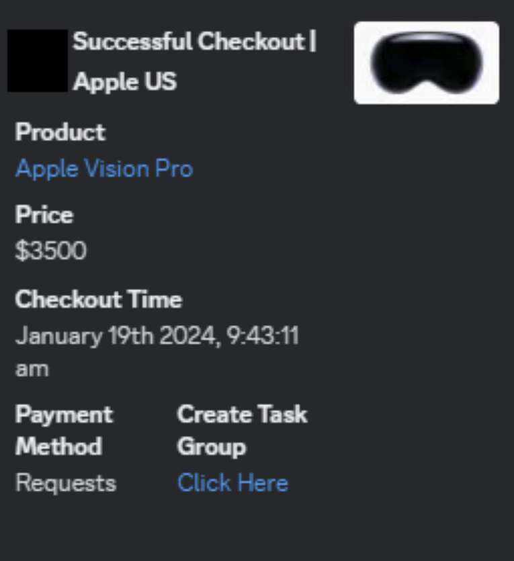This screenshot has width=514, height=561.
Task: Click the vertical bar separator in the title
Action: click(x=312, y=42)
